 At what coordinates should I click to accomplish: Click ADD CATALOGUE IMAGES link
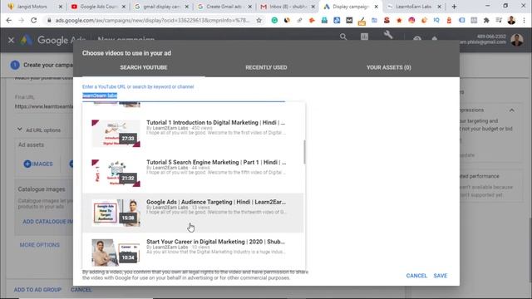point(47,222)
